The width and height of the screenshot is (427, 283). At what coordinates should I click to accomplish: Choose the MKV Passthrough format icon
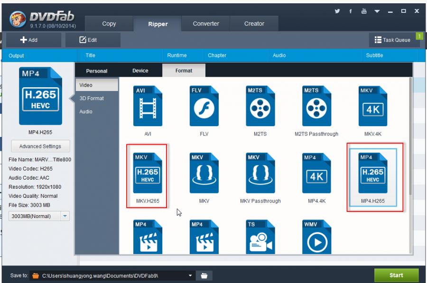pyautogui.click(x=260, y=173)
